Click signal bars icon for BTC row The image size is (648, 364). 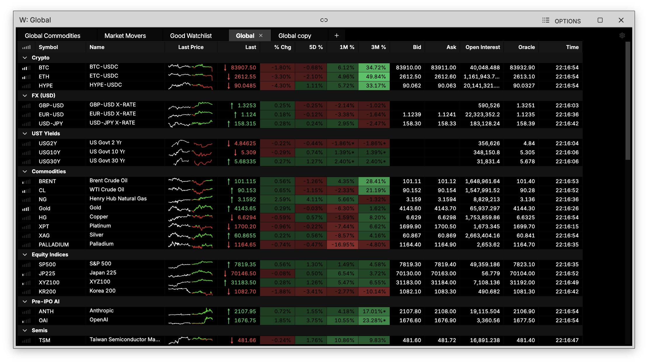point(26,68)
